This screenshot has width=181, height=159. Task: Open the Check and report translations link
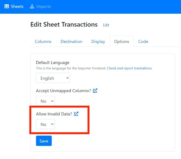point(130,68)
